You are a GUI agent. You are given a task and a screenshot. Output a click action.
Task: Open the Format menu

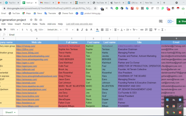pyautogui.click(x=27, y=24)
